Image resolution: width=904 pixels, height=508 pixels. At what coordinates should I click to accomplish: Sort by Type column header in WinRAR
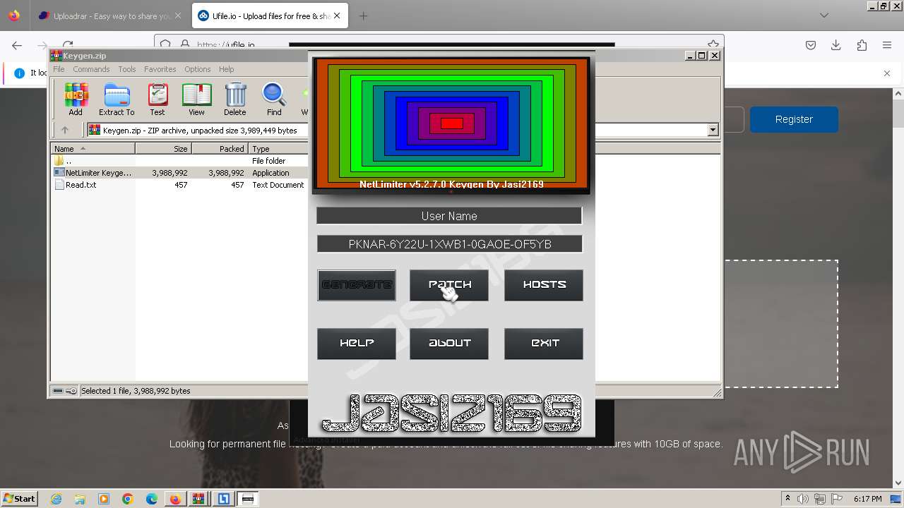pyautogui.click(x=278, y=148)
